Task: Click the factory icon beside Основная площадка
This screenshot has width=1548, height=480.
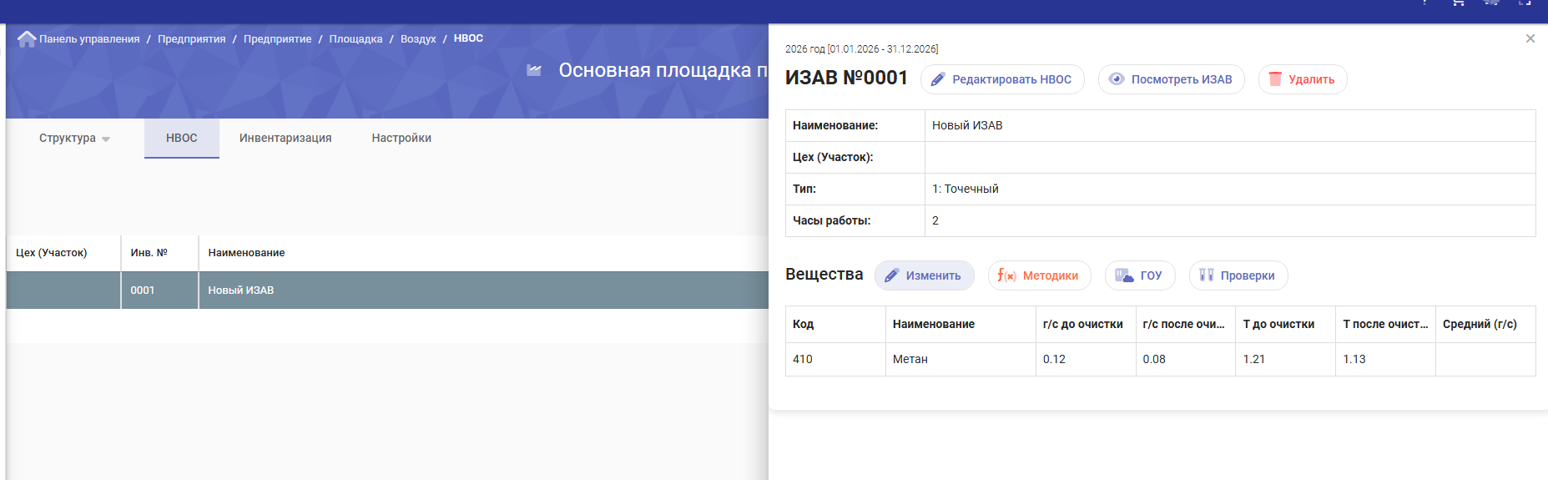Action: click(534, 70)
